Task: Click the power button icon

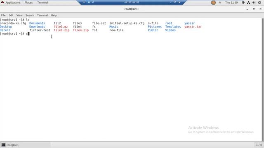Action: pos(259,2)
